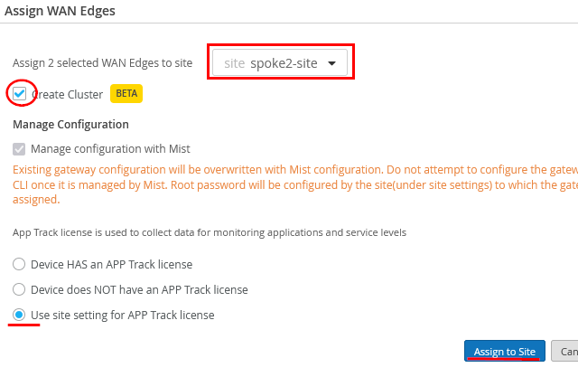The height and width of the screenshot is (377, 578).
Task: Select the Use site setting radio button
Action: (x=20, y=315)
